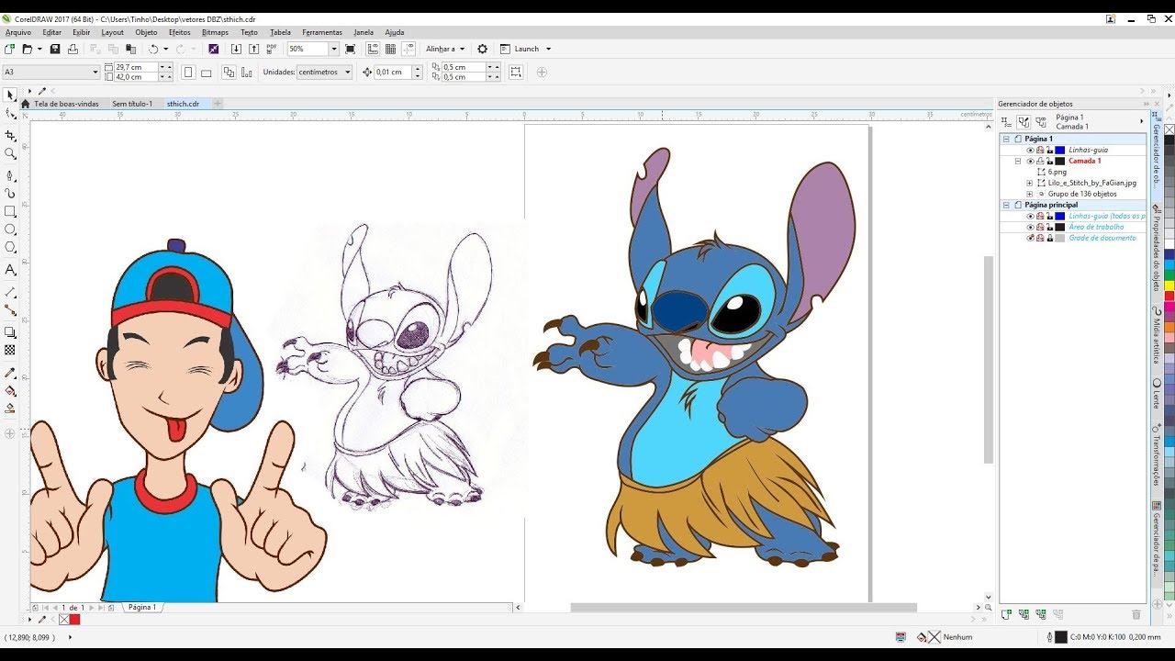This screenshot has height=661, width=1175.
Task: Toggle Show guidelines icon
Action: pos(408,49)
